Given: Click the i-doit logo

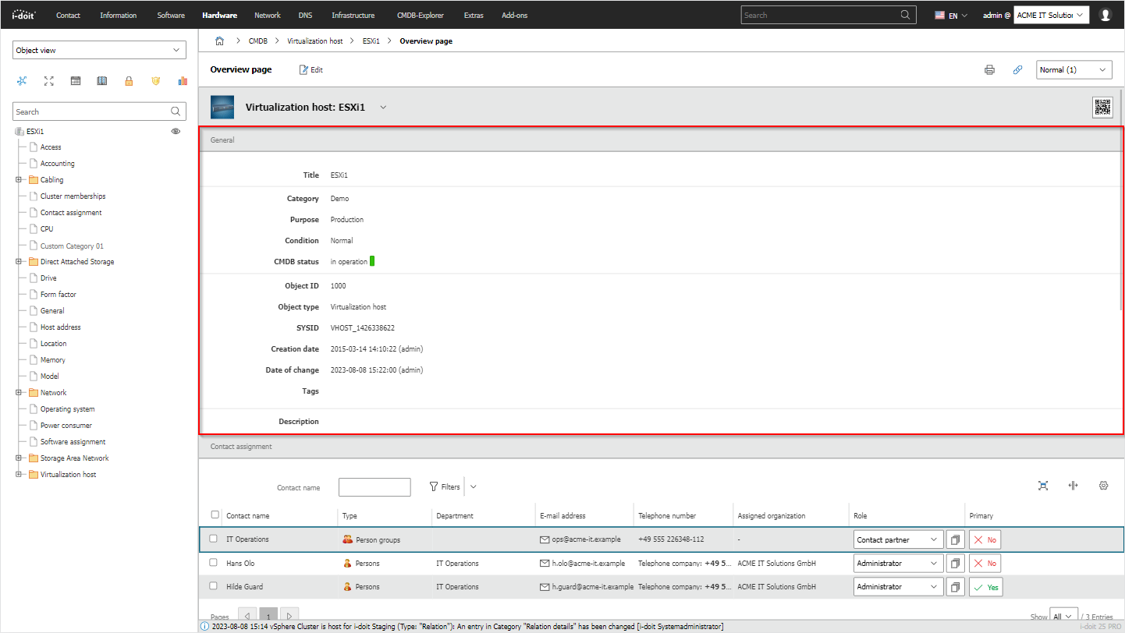Looking at the screenshot, I should tap(23, 15).
